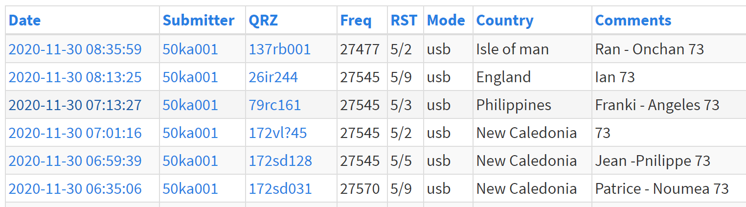746x207 pixels.
Task: Sort by the Freq column header
Action: (x=356, y=21)
